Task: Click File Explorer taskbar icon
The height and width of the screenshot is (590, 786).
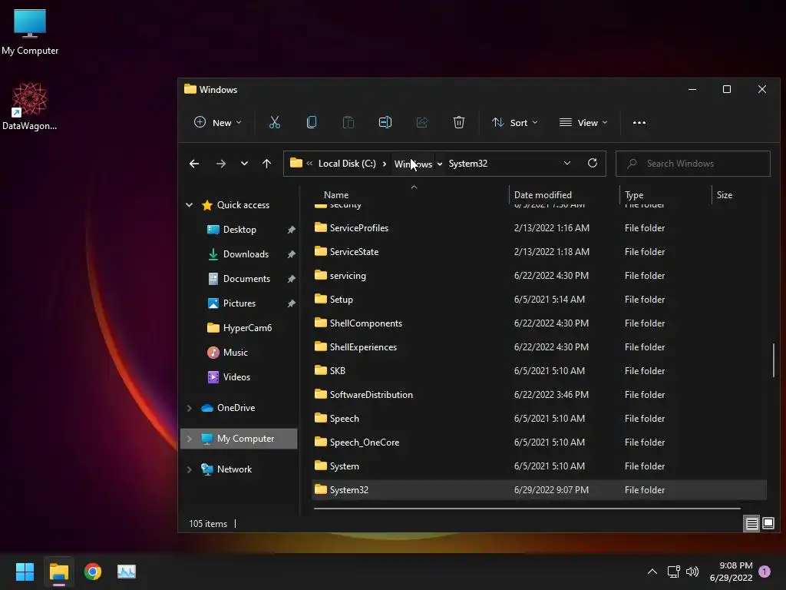Action: (58, 572)
